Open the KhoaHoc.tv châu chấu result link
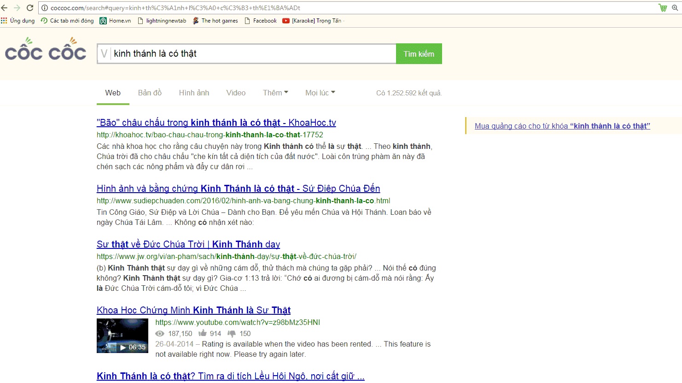 point(216,123)
